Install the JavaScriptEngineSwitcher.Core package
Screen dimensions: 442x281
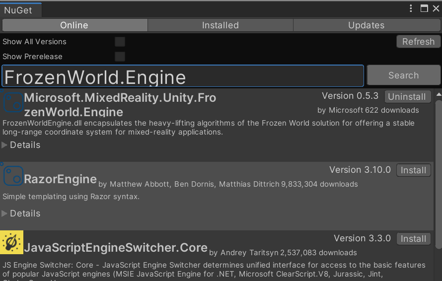tap(414, 239)
